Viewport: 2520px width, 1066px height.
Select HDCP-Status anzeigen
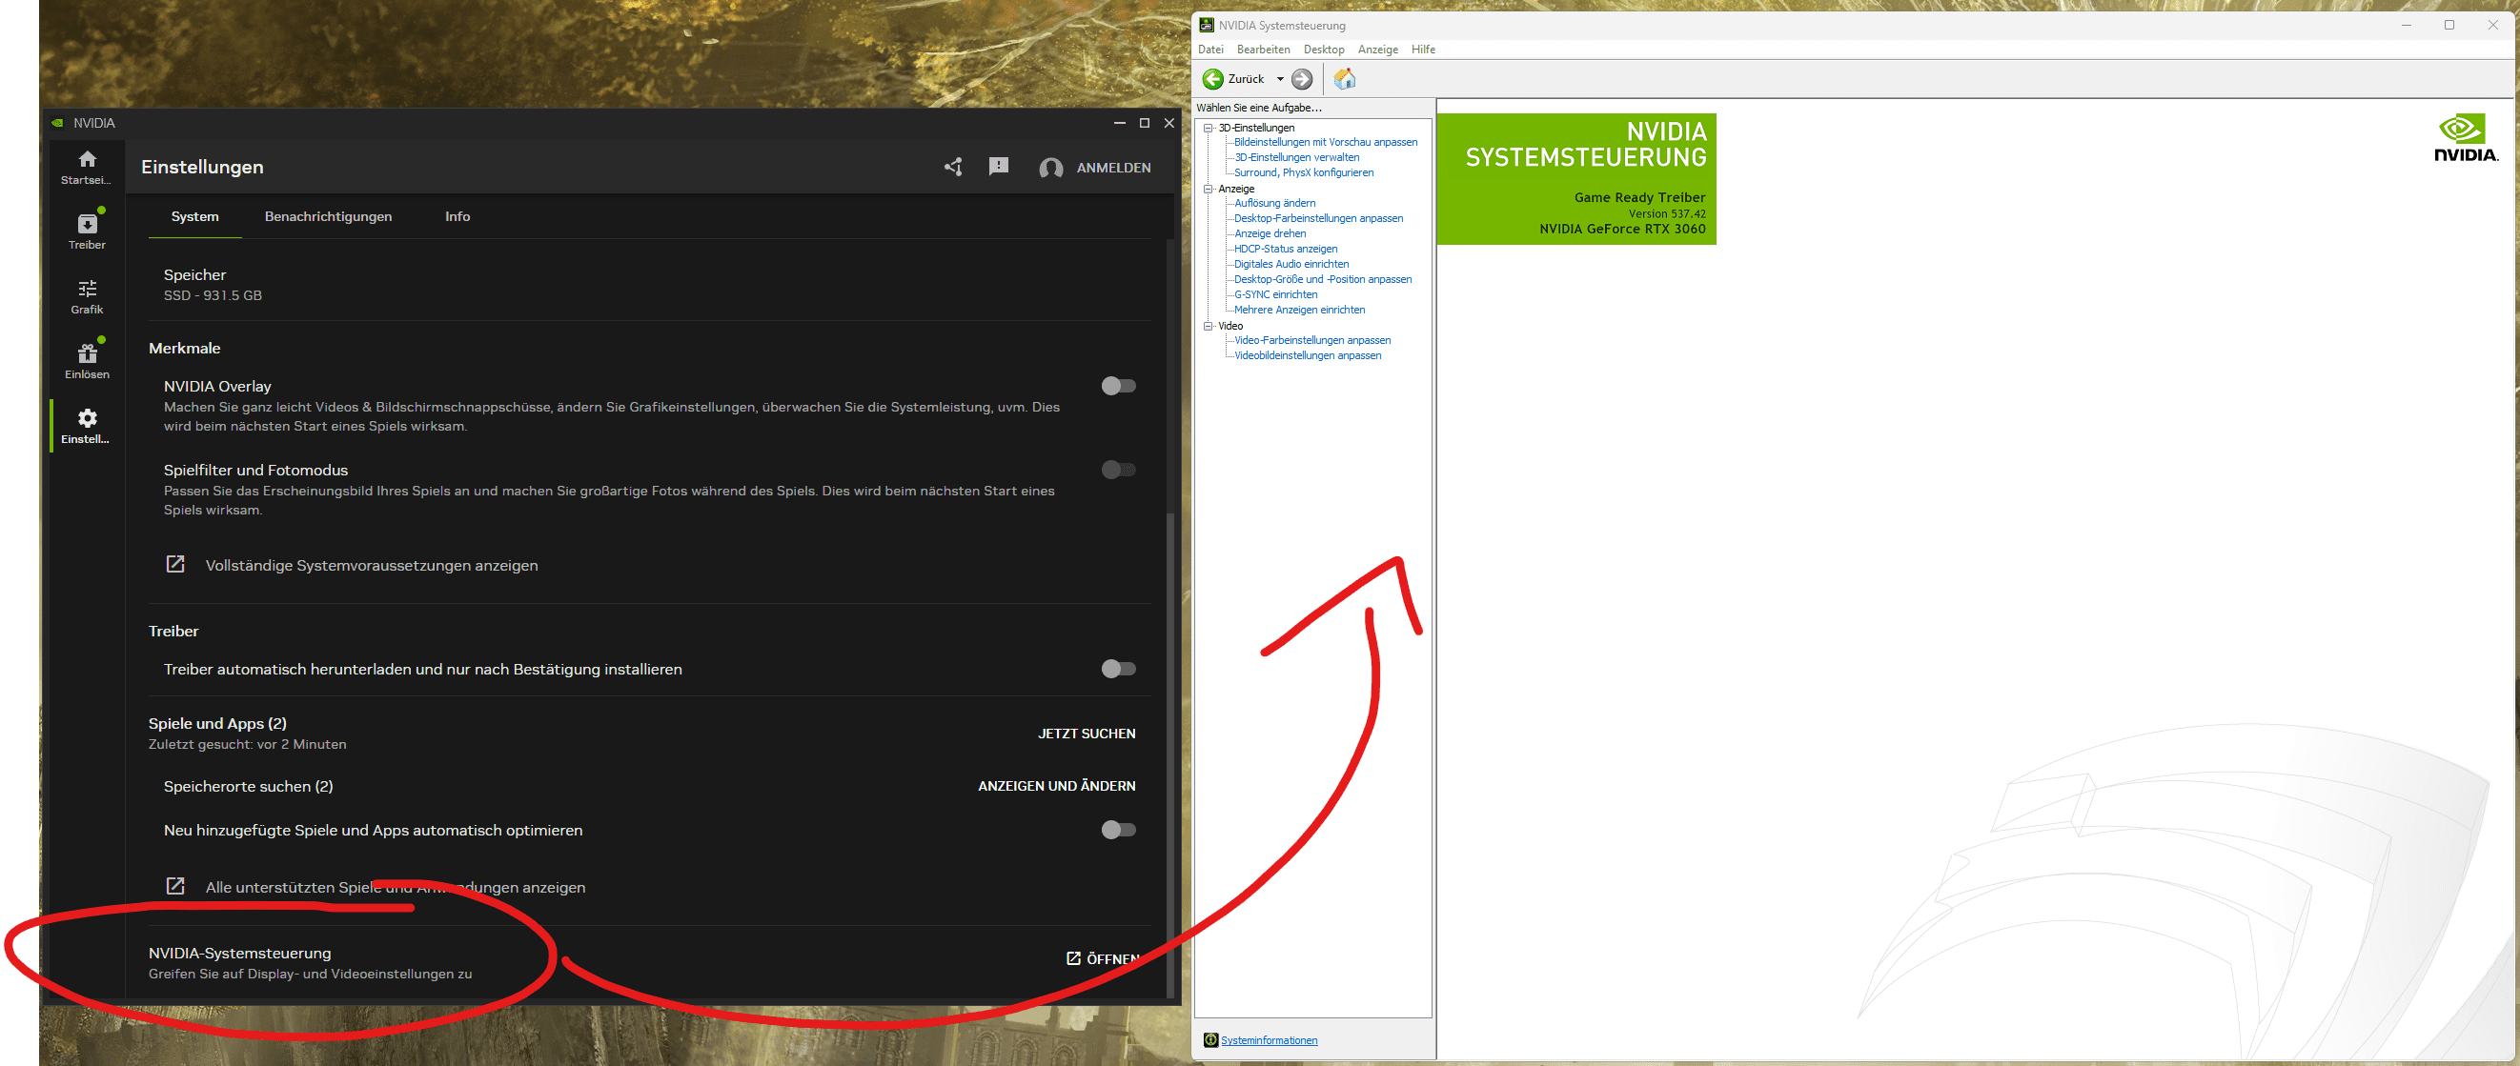pos(1286,250)
